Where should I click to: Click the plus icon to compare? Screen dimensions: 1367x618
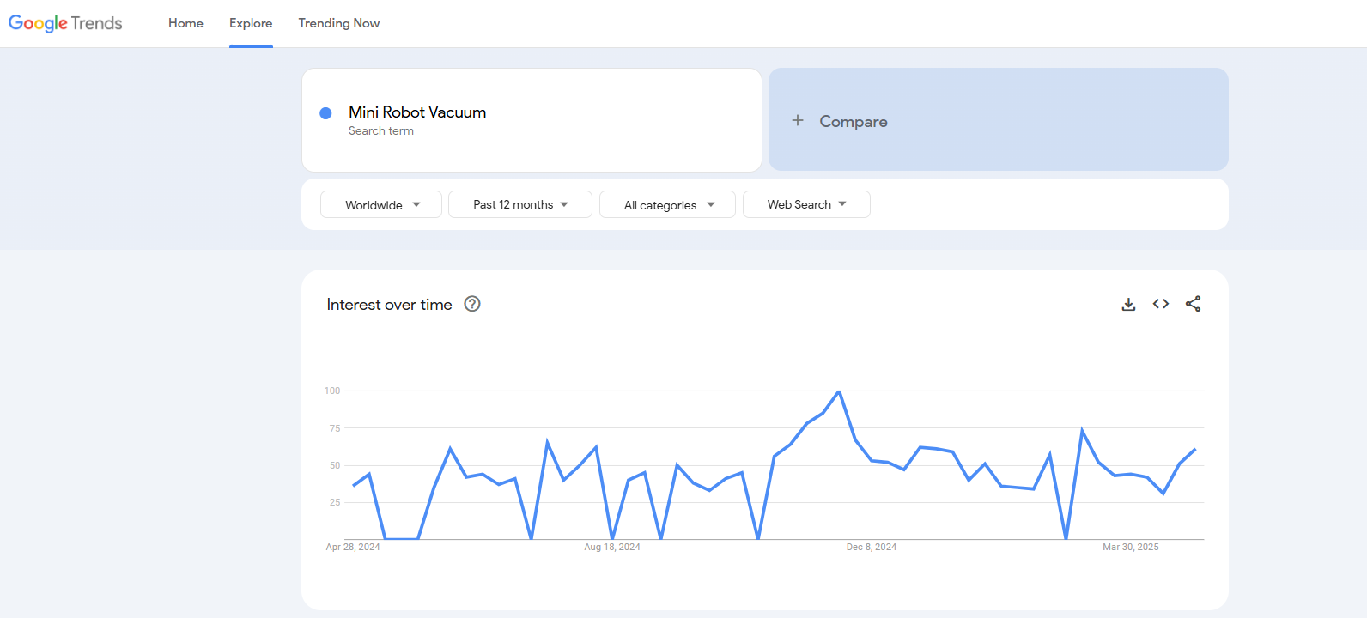coord(798,121)
